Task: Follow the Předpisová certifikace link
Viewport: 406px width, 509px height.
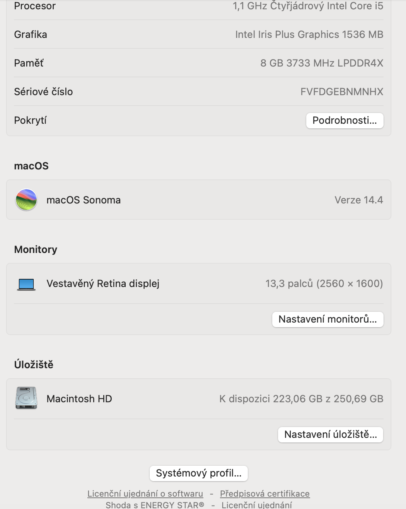Action: point(265,494)
